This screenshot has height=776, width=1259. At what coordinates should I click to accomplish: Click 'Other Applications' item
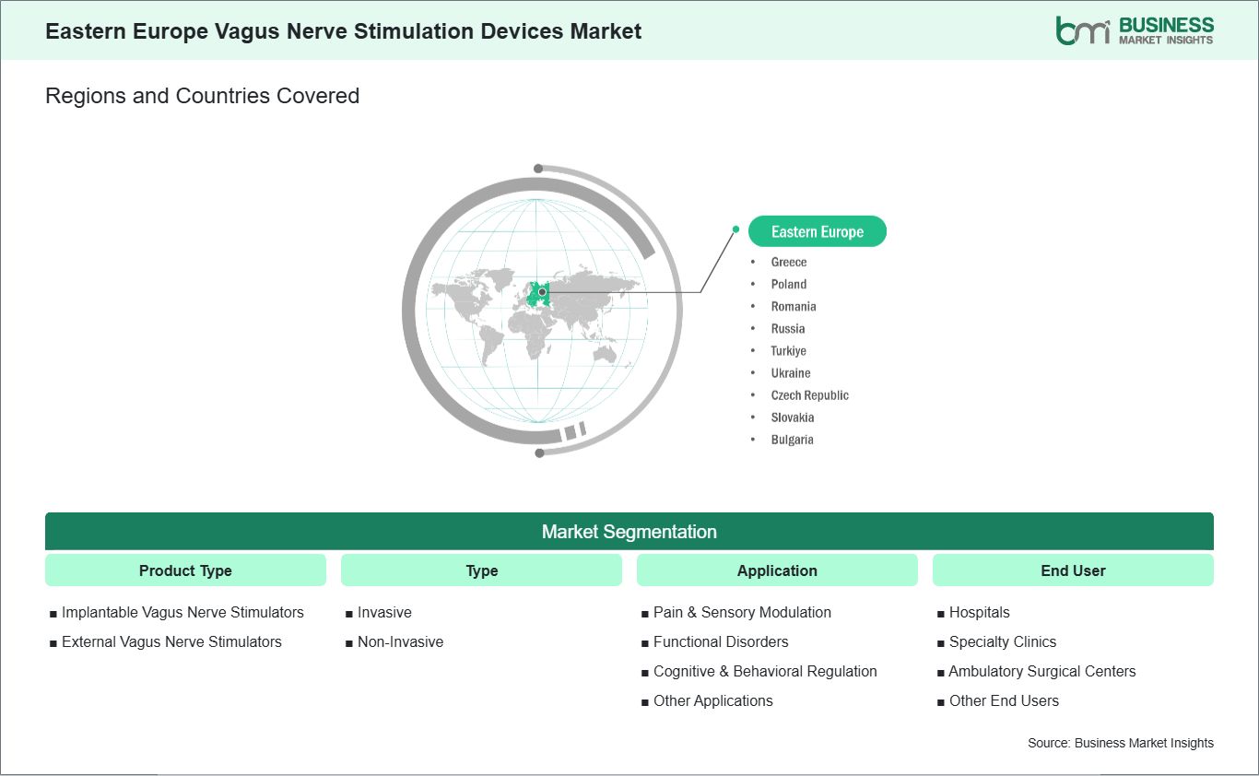713,700
